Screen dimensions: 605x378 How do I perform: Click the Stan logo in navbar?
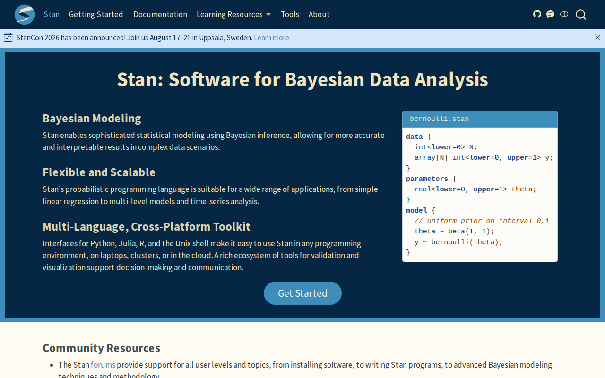coord(25,14)
